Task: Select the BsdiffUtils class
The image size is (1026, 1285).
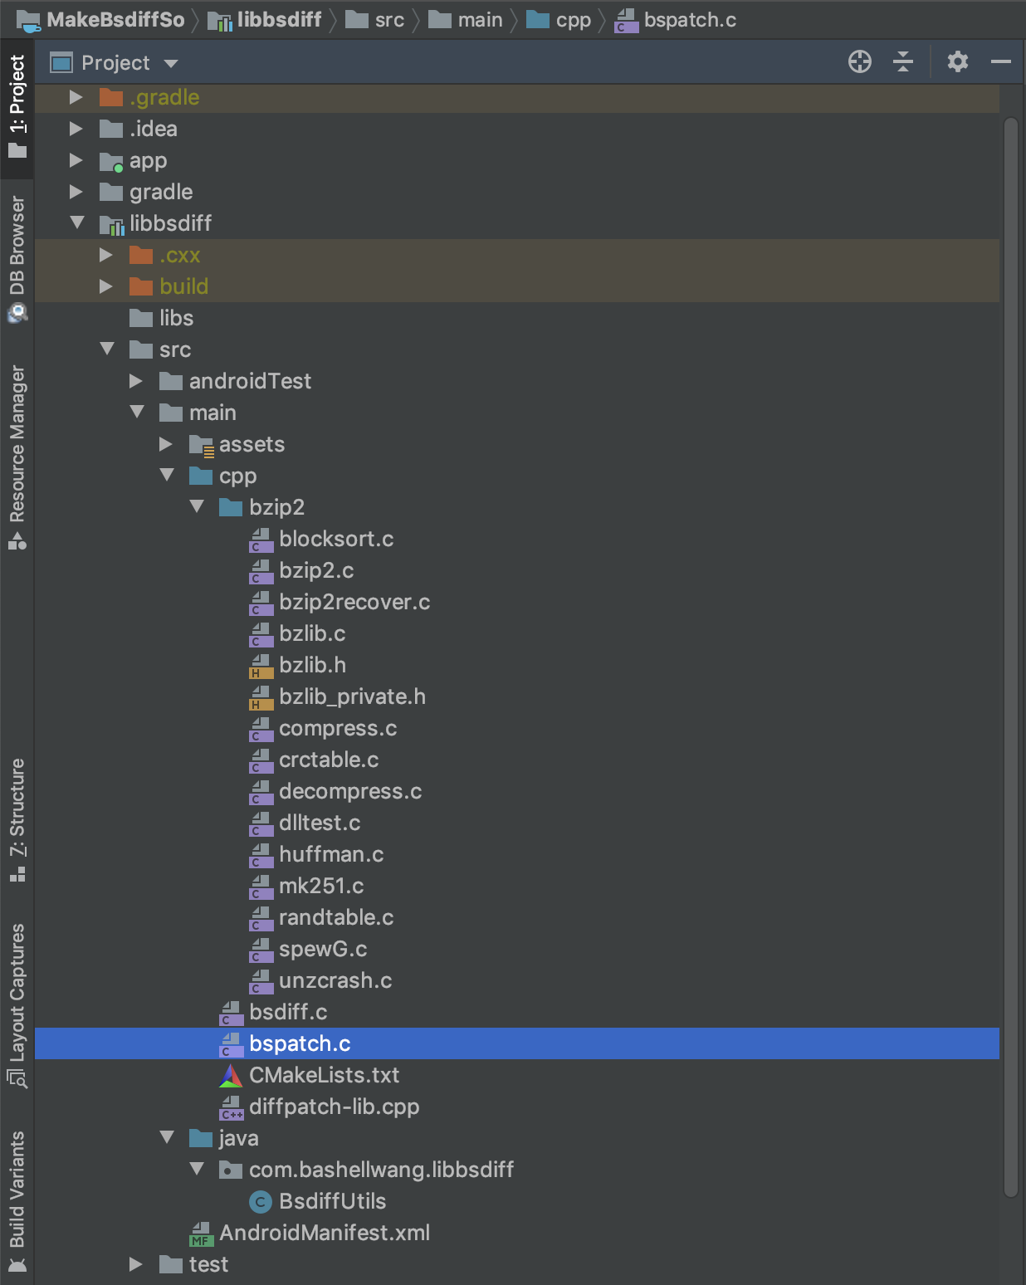Action: [332, 1200]
